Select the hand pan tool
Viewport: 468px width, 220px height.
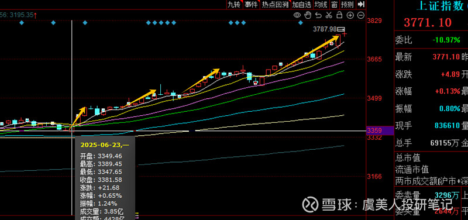[x=308, y=15]
